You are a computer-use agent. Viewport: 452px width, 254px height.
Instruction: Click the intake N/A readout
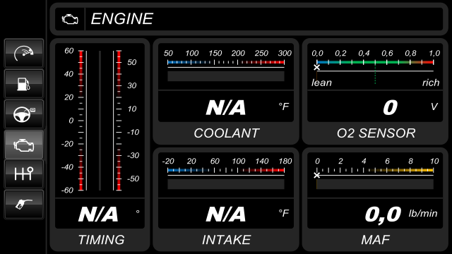point(226,214)
